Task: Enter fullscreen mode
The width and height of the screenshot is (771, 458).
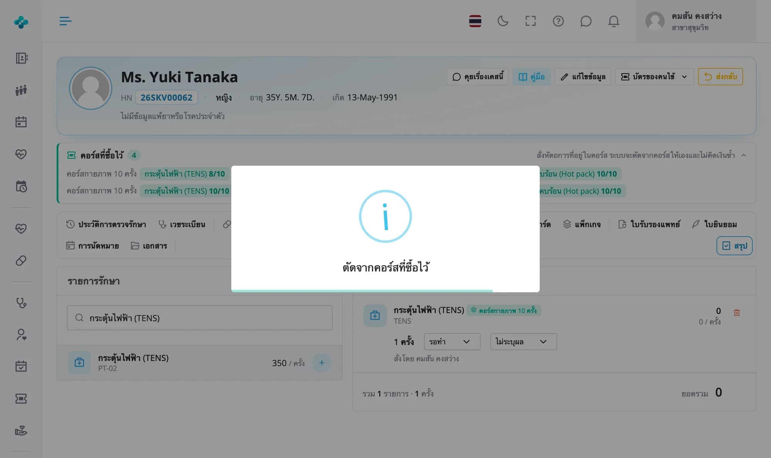Action: 530,21
